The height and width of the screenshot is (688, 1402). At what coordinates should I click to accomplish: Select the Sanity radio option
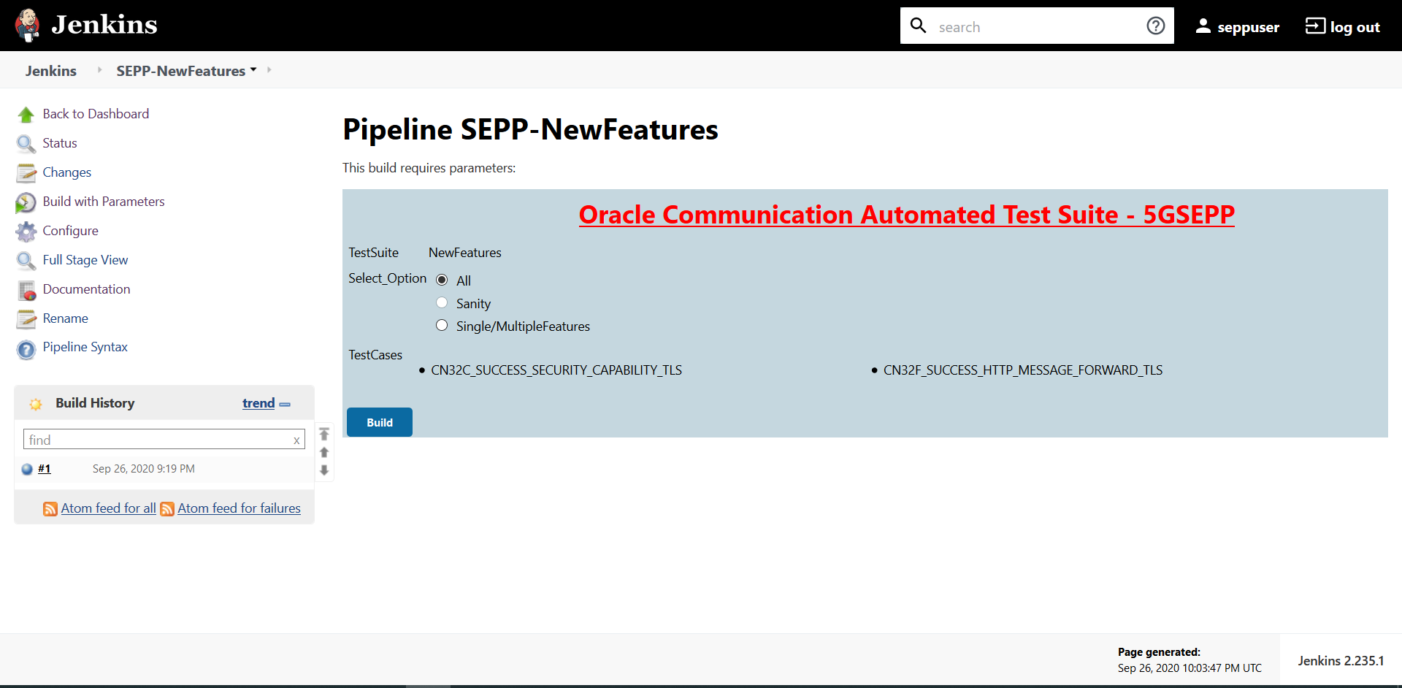pos(442,302)
